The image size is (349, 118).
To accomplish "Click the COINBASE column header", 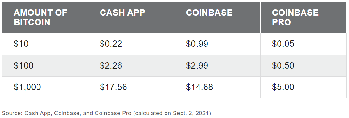I will 217,18.
